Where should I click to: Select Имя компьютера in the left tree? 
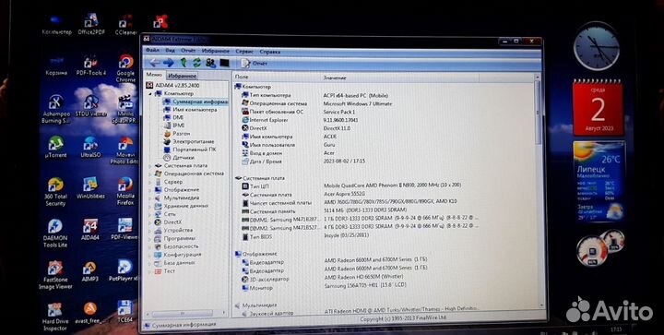(x=190, y=110)
